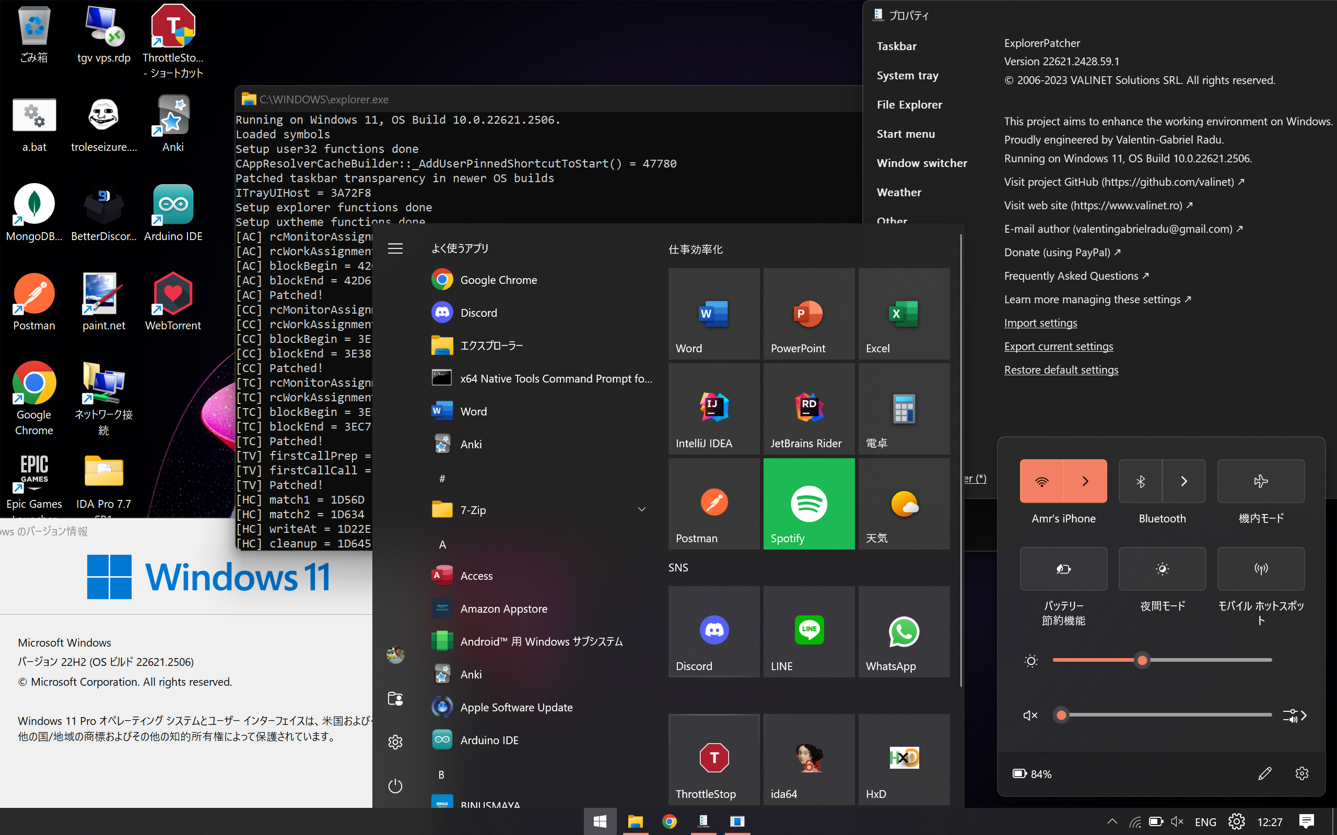The width and height of the screenshot is (1337, 835).
Task: Launch HxD hex editor tile
Action: (x=904, y=759)
